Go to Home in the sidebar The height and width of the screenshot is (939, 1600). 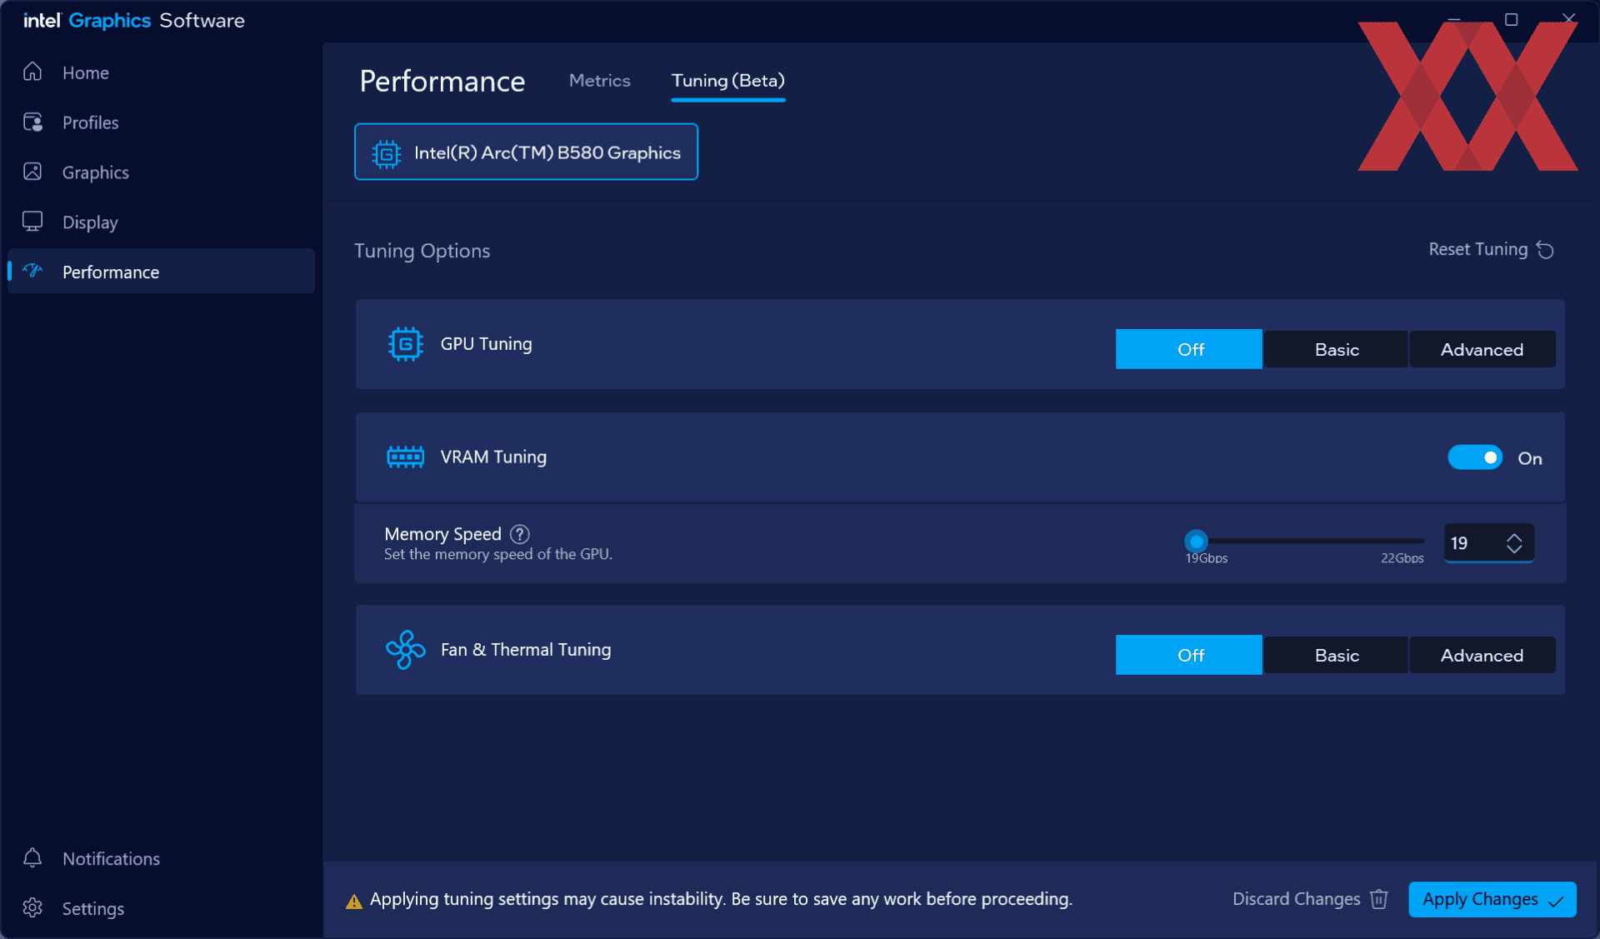tap(161, 72)
